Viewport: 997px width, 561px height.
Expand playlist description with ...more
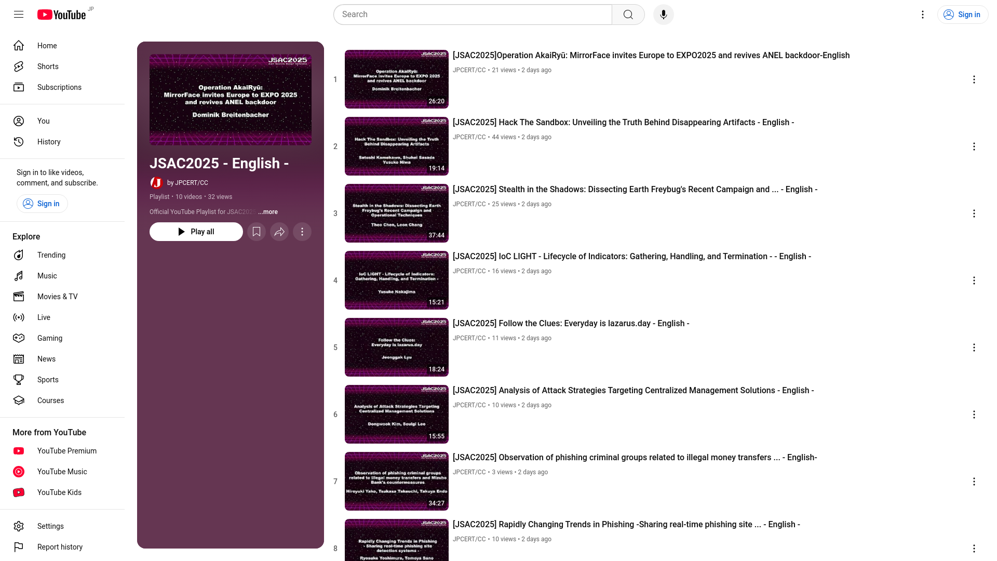tap(268, 212)
